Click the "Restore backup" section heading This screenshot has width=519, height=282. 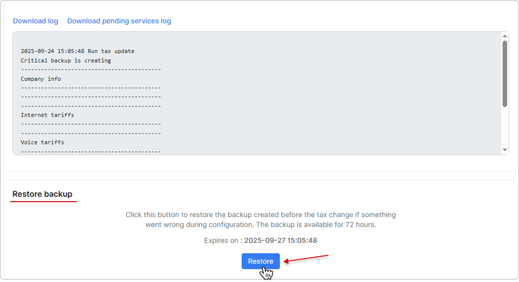coord(43,194)
